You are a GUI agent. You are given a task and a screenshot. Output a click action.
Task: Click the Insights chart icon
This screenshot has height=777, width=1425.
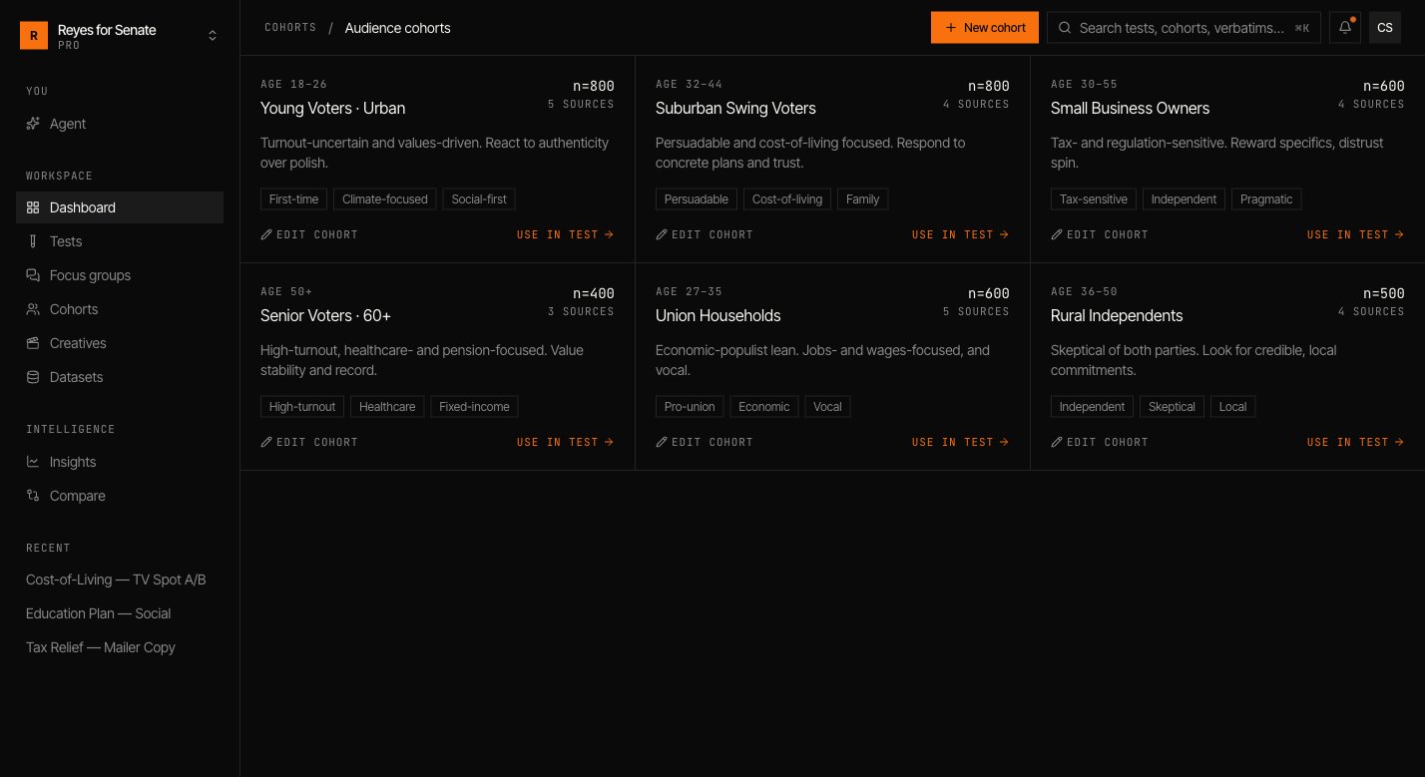(33, 462)
